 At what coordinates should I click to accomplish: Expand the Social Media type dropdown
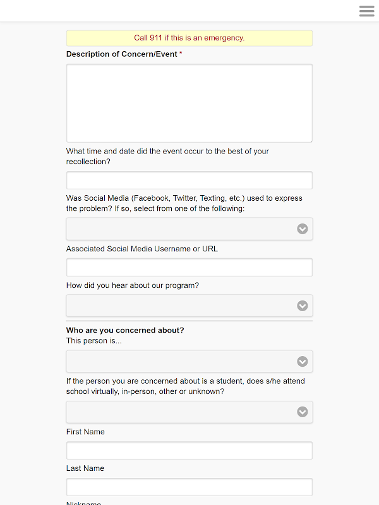coord(189,229)
